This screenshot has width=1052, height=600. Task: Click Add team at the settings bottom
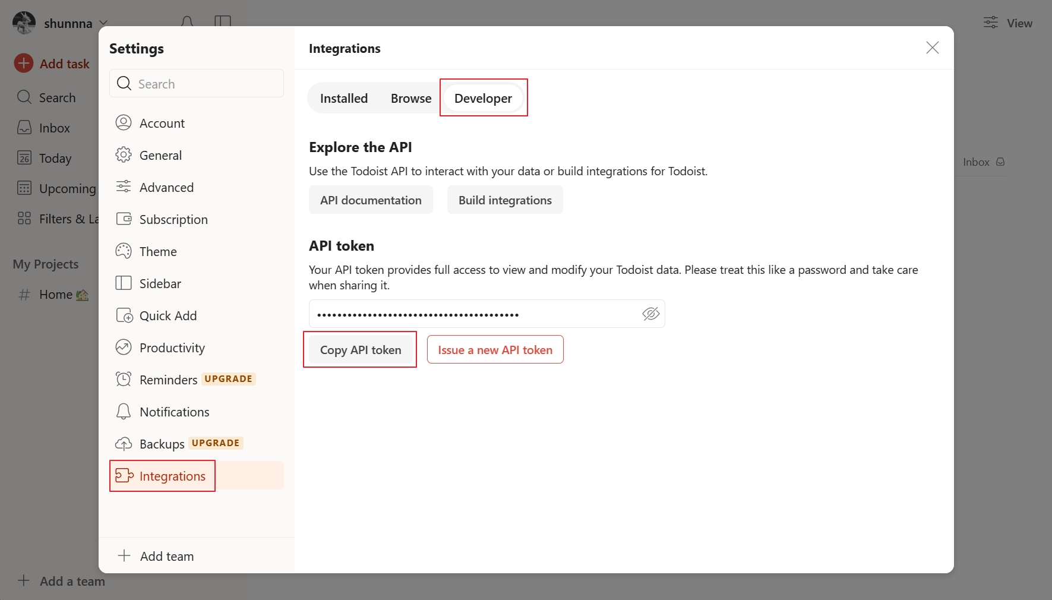[x=156, y=556]
